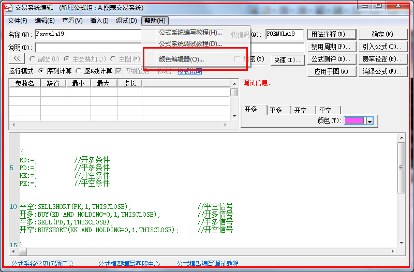Viewport: 414px width, 272px height.
Task: Click the 名称 formula name input field
Action: (88, 34)
